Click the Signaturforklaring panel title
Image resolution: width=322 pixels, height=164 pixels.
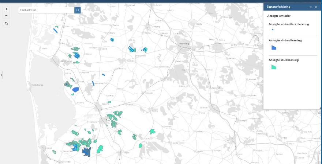[x=279, y=7]
